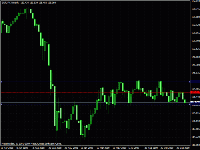Select the lower blue horizontal line
Image resolution: width=200 pixels, height=150 pixels.
[95, 104]
